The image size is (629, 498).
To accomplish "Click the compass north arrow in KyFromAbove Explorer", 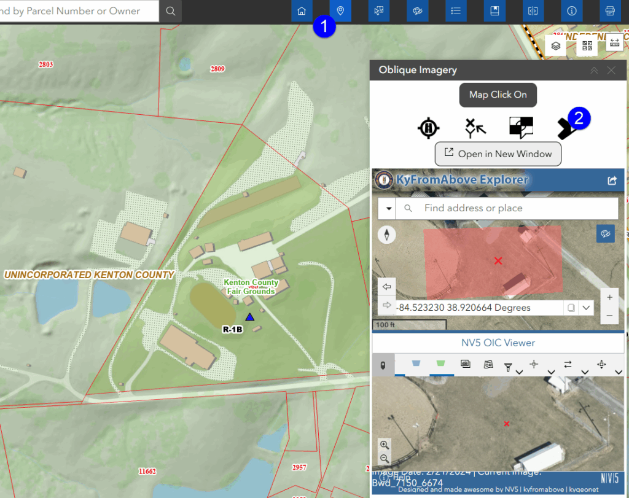I will (386, 234).
